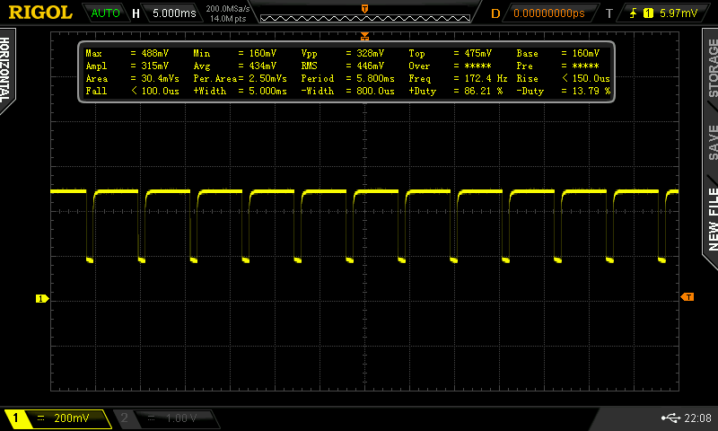718x431 pixels.
Task: Click the D delay label
Action: tap(495, 13)
